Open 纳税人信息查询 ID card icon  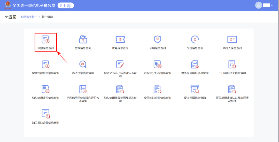pyautogui.click(x=232, y=39)
